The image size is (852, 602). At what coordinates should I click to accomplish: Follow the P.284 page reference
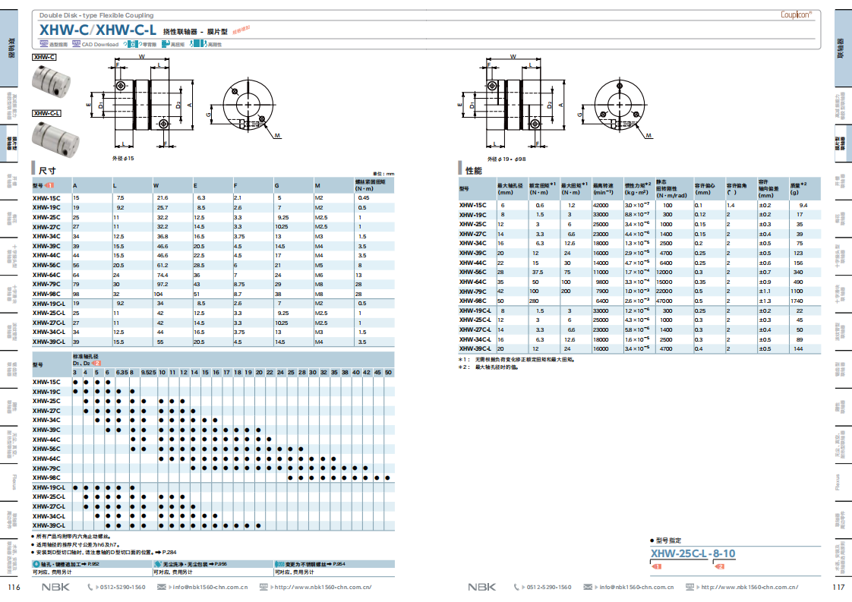(x=169, y=553)
